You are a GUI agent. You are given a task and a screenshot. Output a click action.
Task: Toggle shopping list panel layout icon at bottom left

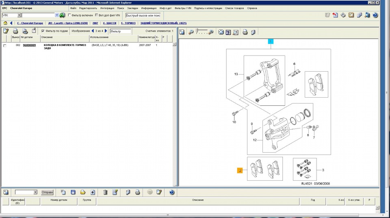[x=6, y=192]
